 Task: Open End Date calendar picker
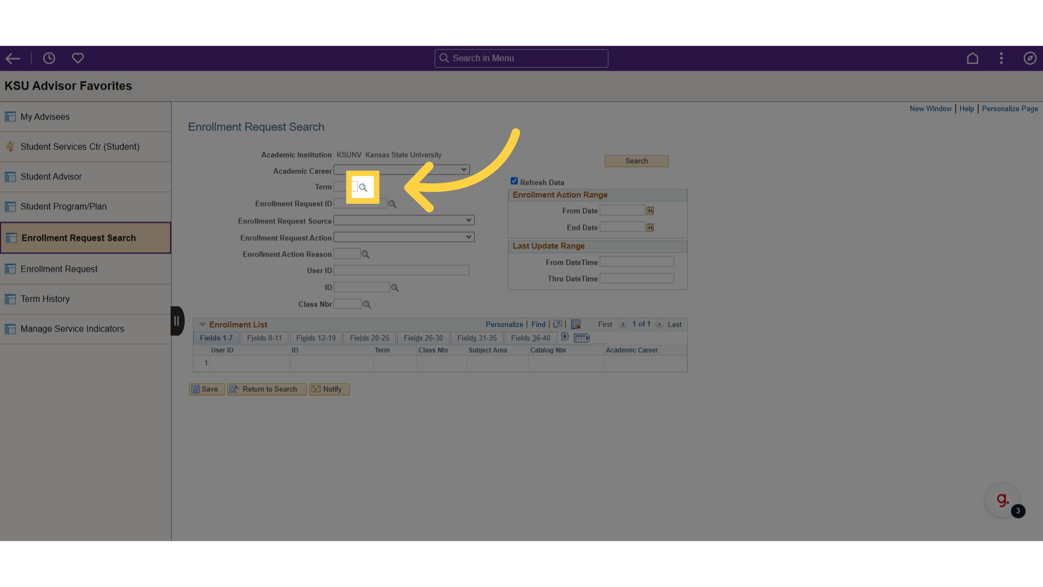pos(650,228)
